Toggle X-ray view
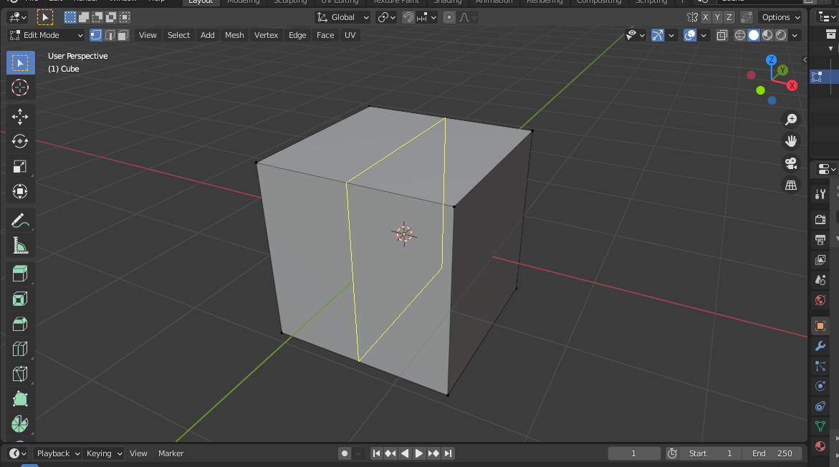This screenshot has width=839, height=467. [721, 35]
